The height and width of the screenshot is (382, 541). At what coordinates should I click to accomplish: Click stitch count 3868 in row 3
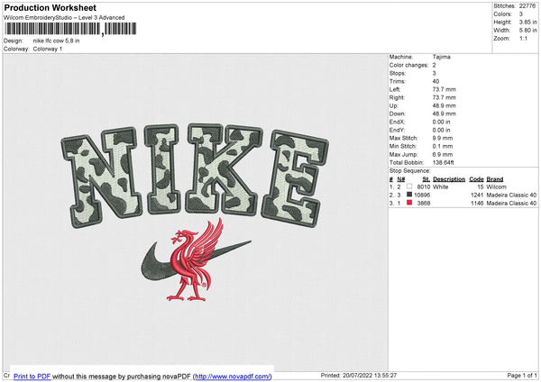pos(424,204)
